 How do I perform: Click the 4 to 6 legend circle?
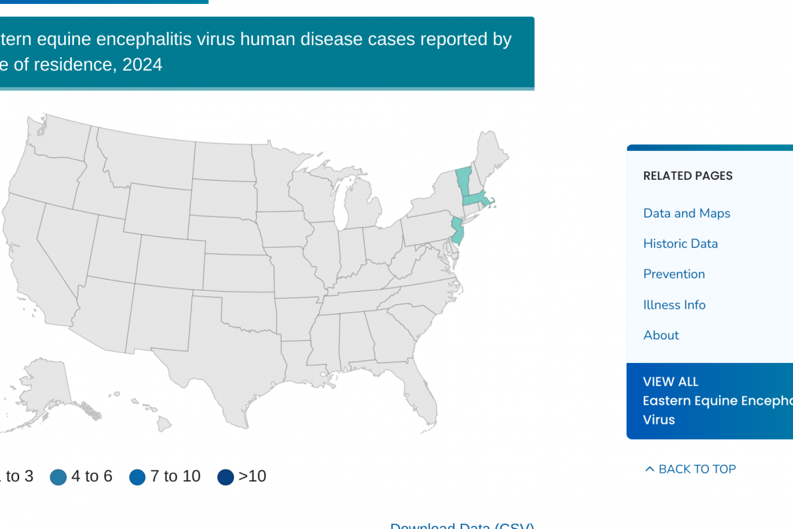[58, 477]
